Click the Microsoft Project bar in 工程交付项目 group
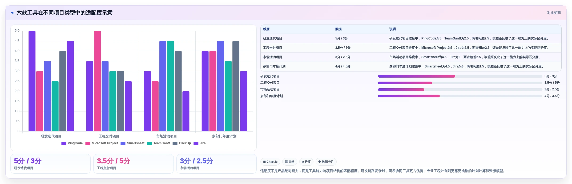 (97, 81)
